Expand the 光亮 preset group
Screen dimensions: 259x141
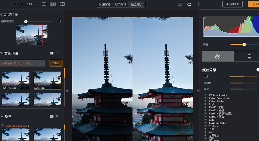pyautogui.click(x=205, y=129)
